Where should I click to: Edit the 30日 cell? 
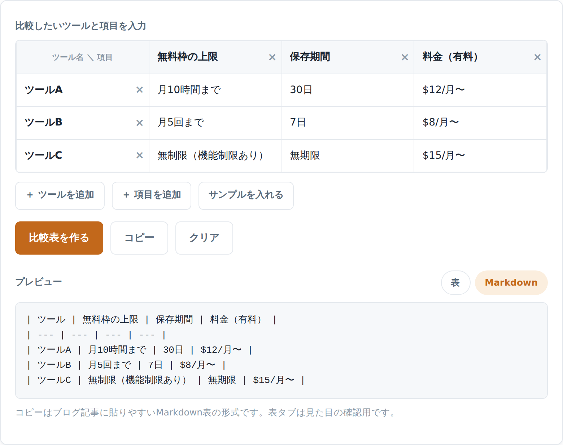click(x=348, y=90)
